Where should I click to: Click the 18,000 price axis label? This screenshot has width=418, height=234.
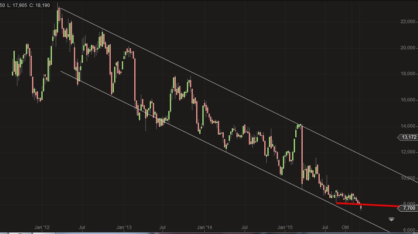pos(408,74)
